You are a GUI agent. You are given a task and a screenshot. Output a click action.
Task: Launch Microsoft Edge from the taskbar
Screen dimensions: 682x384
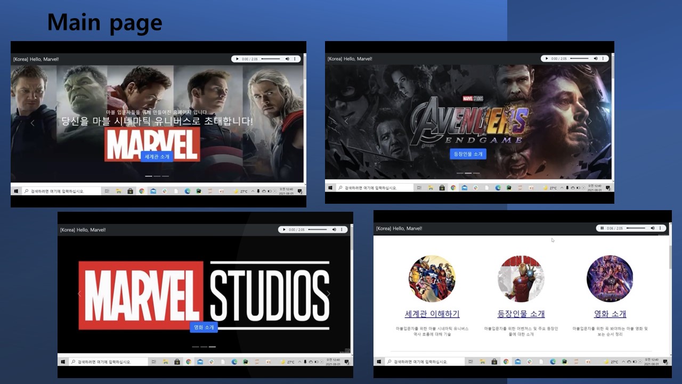pos(188,191)
